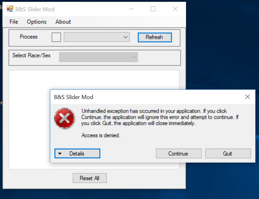Maximize the B&S Slider Mod window
Viewport: 259px width, 199px height.
(153, 9)
